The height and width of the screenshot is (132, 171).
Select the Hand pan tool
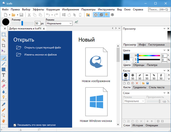click(3, 121)
